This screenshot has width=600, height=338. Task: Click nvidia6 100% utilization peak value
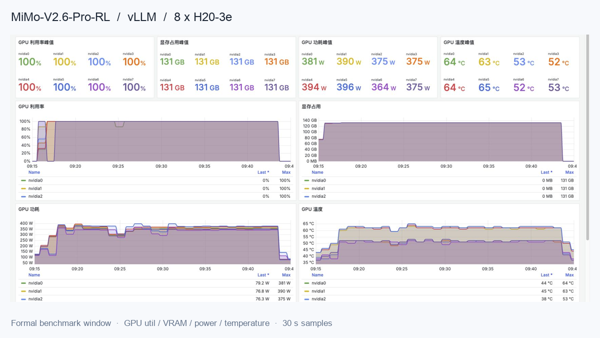[99, 87]
